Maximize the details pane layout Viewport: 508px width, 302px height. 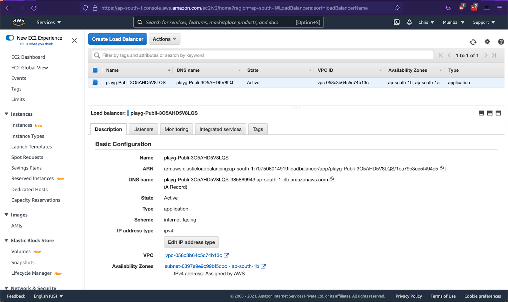coord(498,113)
